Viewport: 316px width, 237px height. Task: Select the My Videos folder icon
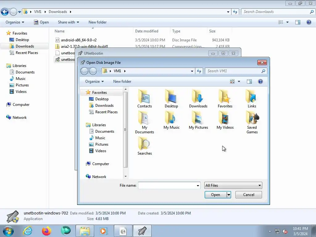[225, 120]
